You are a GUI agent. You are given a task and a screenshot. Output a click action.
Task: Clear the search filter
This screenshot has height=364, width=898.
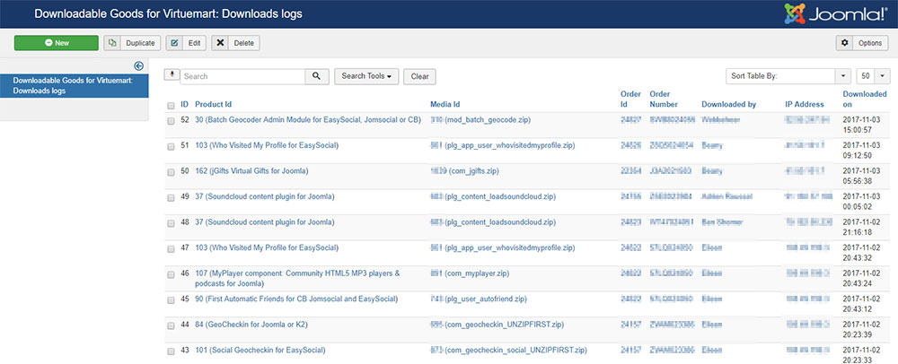coord(419,76)
